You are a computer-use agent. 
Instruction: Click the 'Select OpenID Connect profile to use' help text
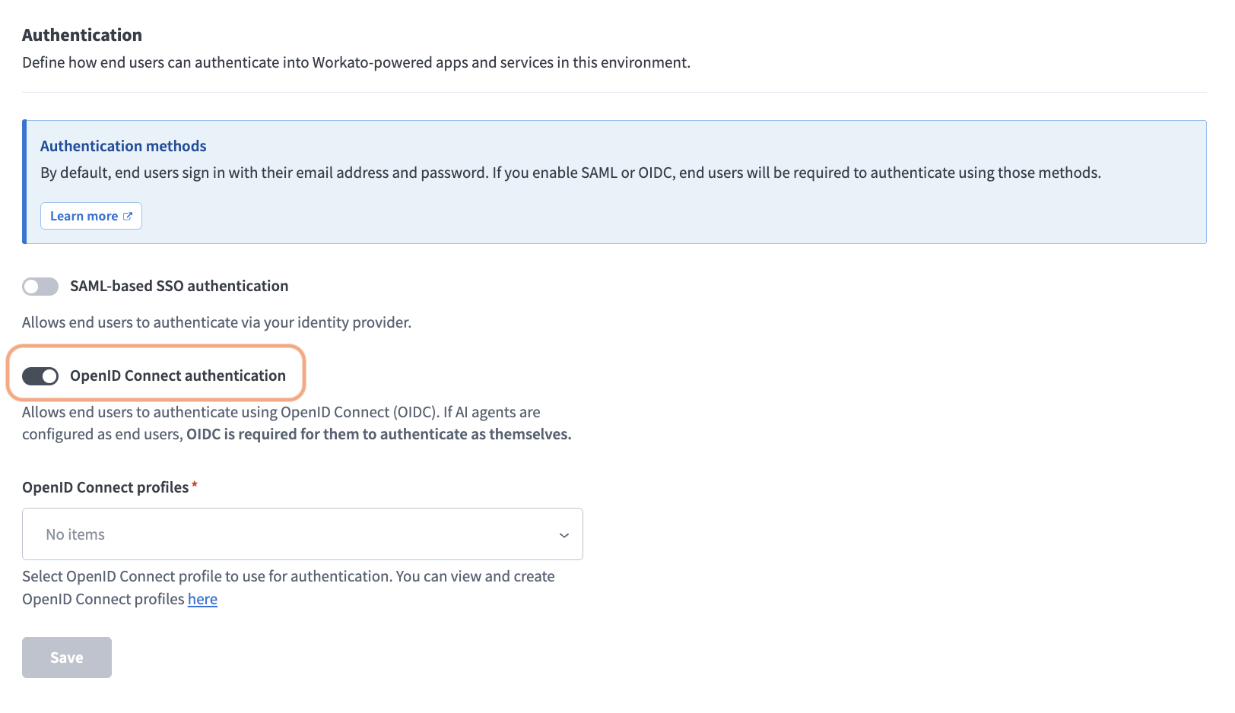coord(288,588)
